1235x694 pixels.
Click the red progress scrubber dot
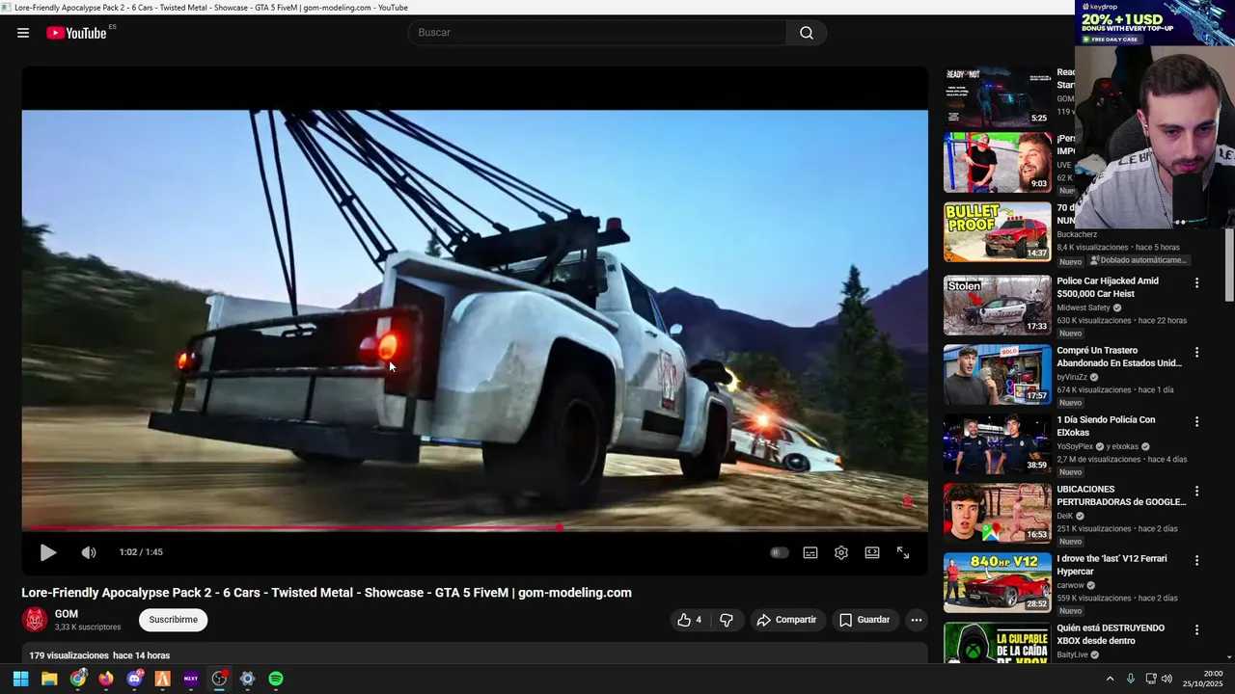pyautogui.click(x=560, y=527)
